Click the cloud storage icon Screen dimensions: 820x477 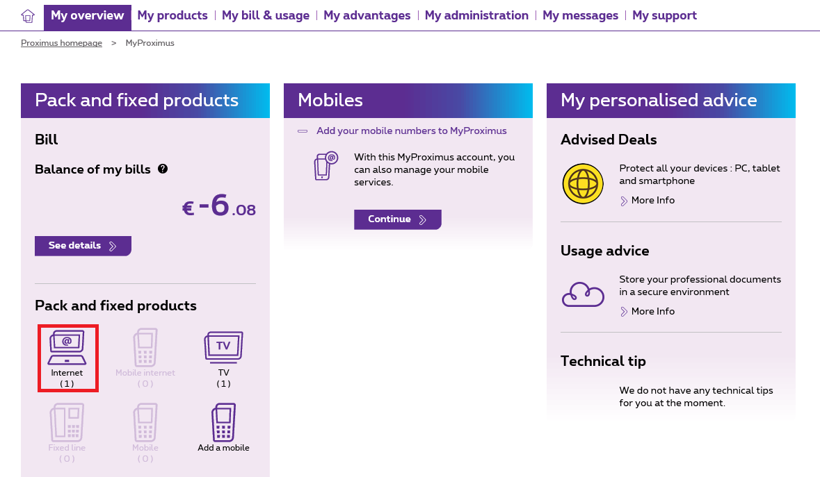tap(583, 294)
